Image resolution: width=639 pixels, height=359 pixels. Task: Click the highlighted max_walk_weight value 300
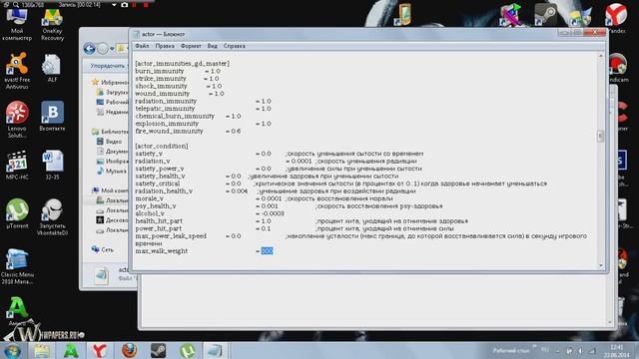point(267,251)
